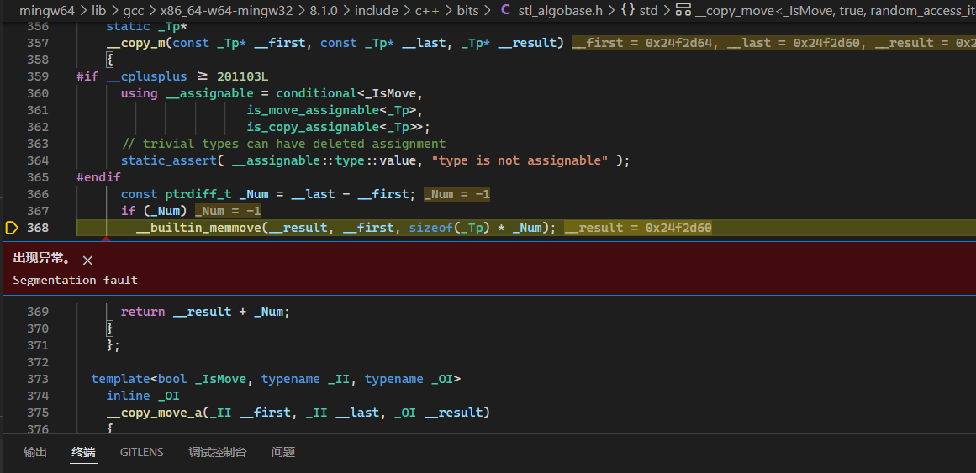Open the GITLENS panel tab
This screenshot has width=976, height=473.
coord(142,453)
